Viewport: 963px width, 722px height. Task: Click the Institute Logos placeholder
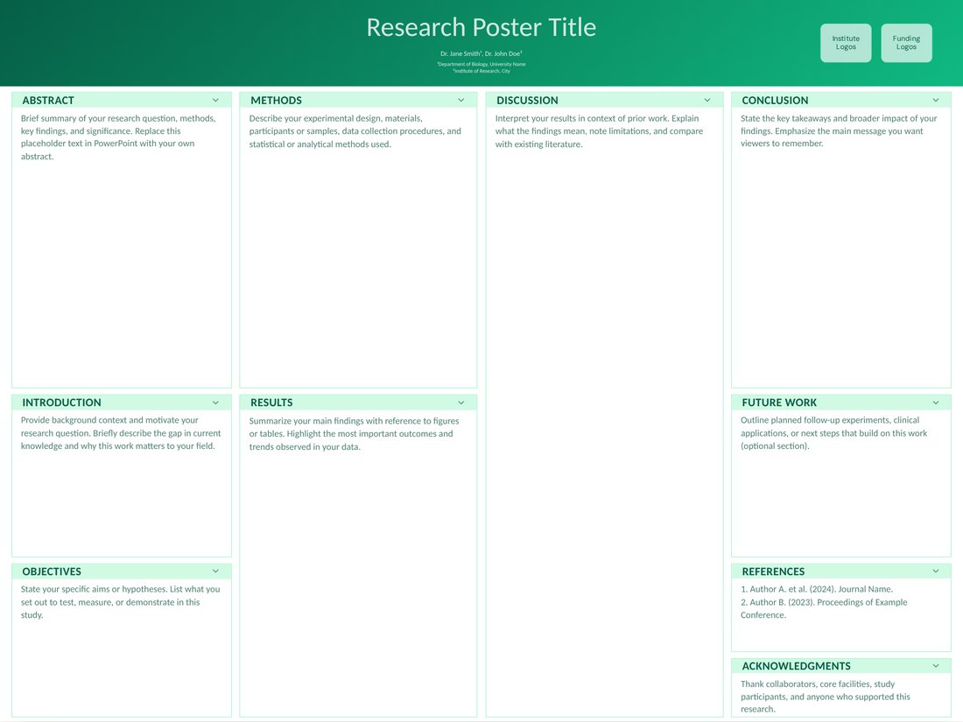846,43
